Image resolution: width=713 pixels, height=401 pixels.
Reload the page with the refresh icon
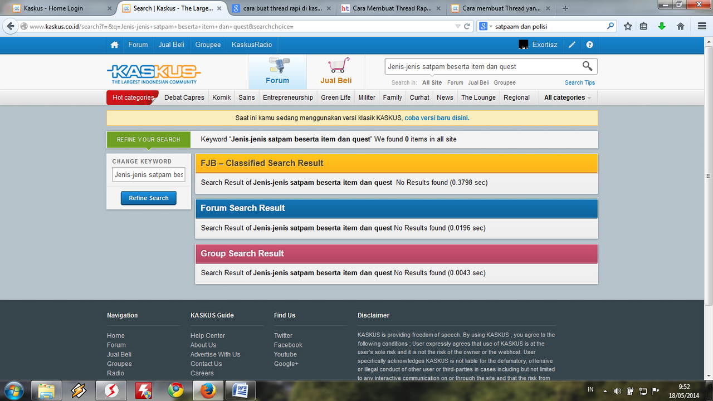click(467, 26)
